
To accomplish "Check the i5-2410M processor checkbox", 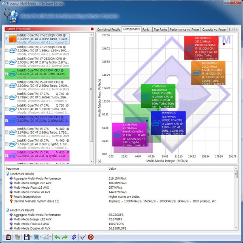I will [6, 85].
